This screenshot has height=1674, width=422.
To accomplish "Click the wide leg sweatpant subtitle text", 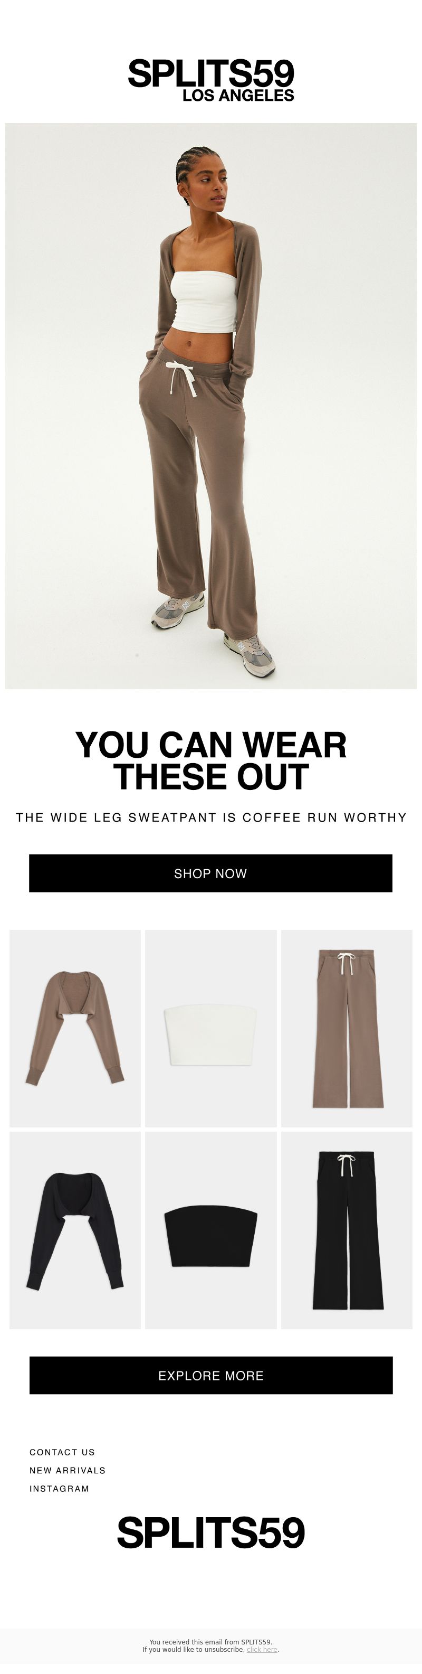I will 211,817.
